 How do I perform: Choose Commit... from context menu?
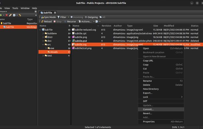coord(161,109)
